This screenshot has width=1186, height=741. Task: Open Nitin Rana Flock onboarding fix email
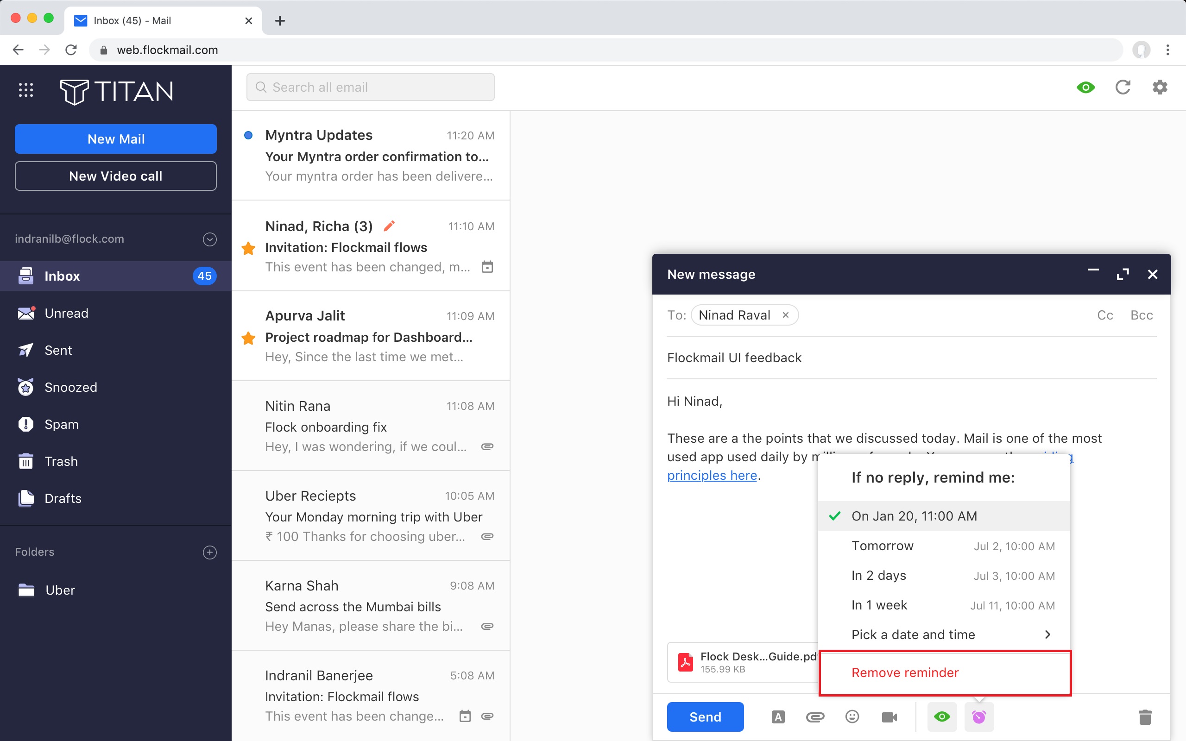[x=371, y=426]
